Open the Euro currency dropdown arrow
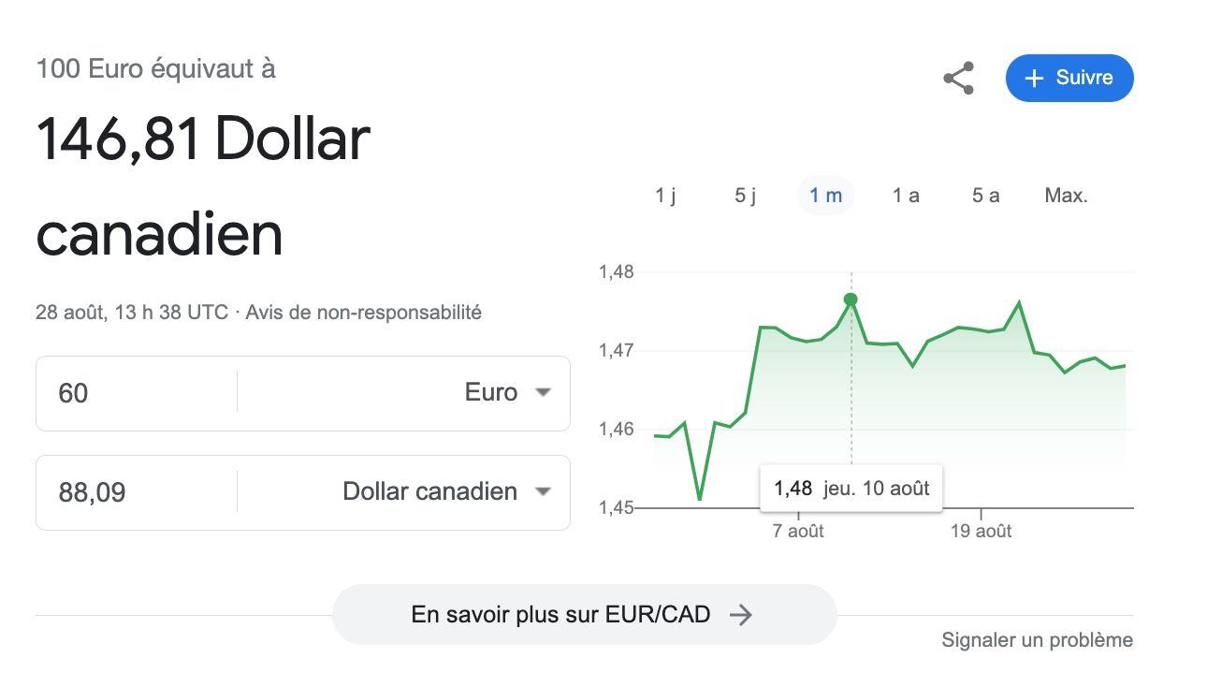The width and height of the screenshot is (1207, 687). (543, 392)
